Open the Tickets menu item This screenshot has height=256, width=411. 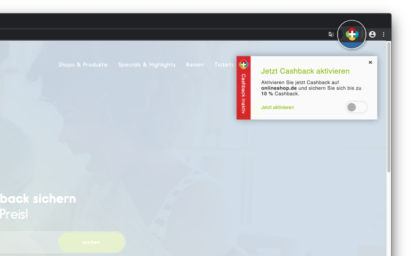pos(224,65)
